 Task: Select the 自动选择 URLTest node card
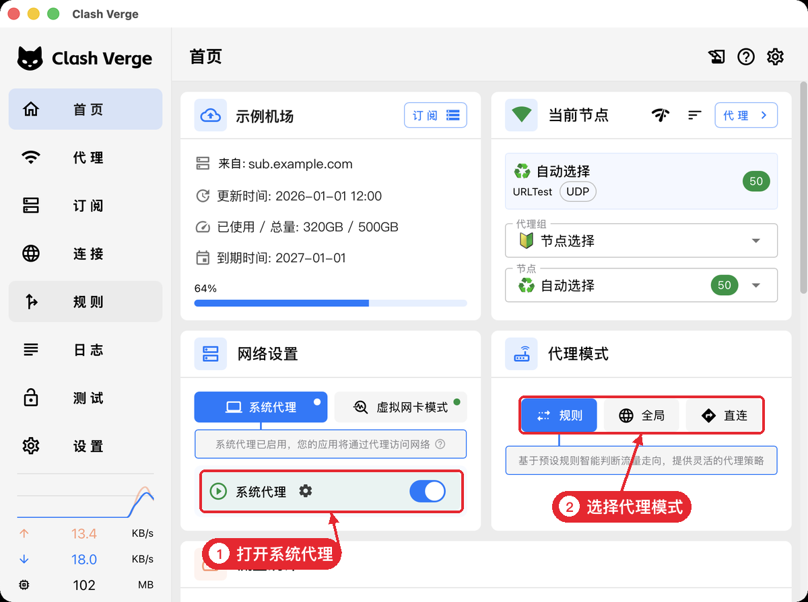[x=641, y=181]
